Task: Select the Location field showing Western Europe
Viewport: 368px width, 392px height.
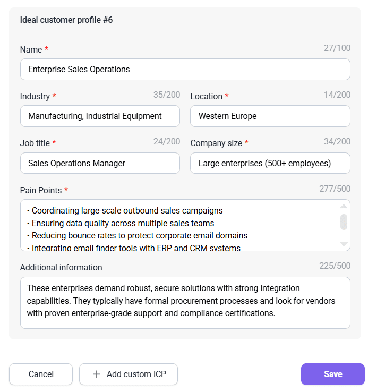Action: [270, 116]
